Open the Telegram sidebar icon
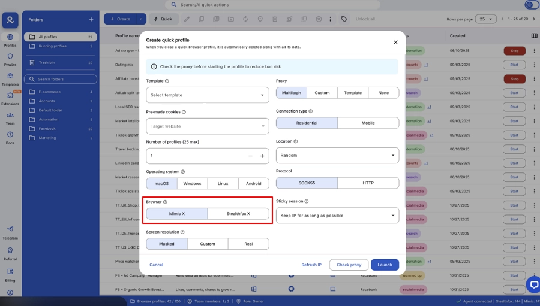540x306 pixels. tap(10, 231)
